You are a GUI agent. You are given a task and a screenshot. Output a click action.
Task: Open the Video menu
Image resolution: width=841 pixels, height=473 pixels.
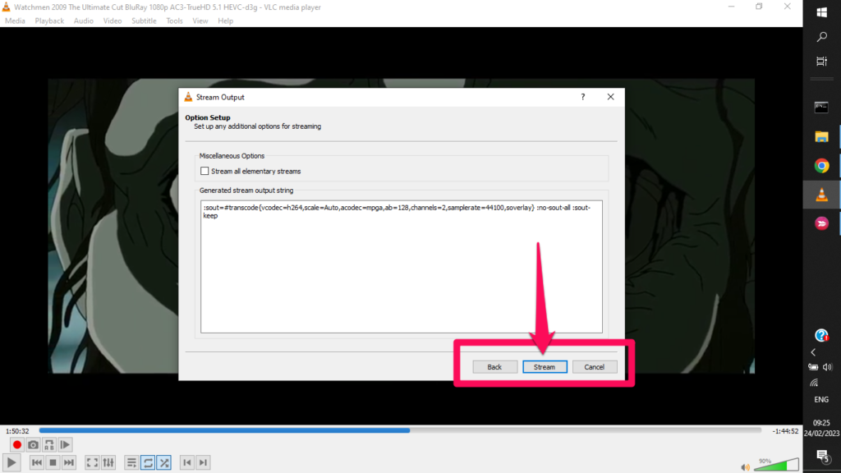[112, 21]
